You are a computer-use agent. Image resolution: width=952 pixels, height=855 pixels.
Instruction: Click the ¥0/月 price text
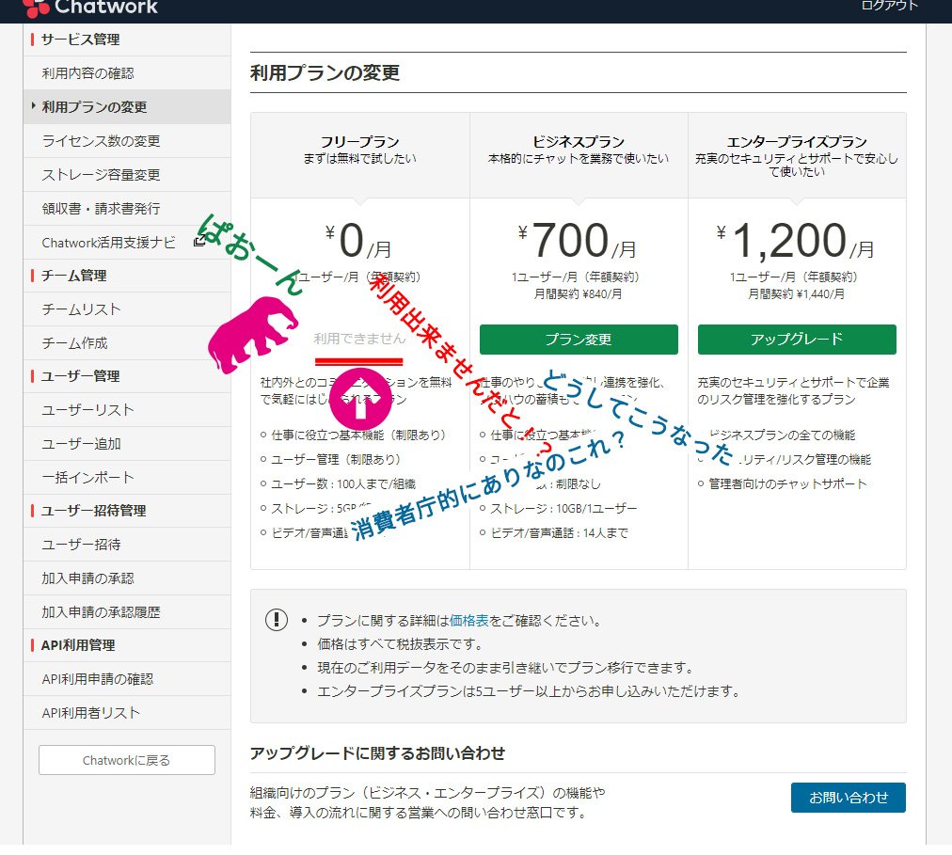pos(358,241)
